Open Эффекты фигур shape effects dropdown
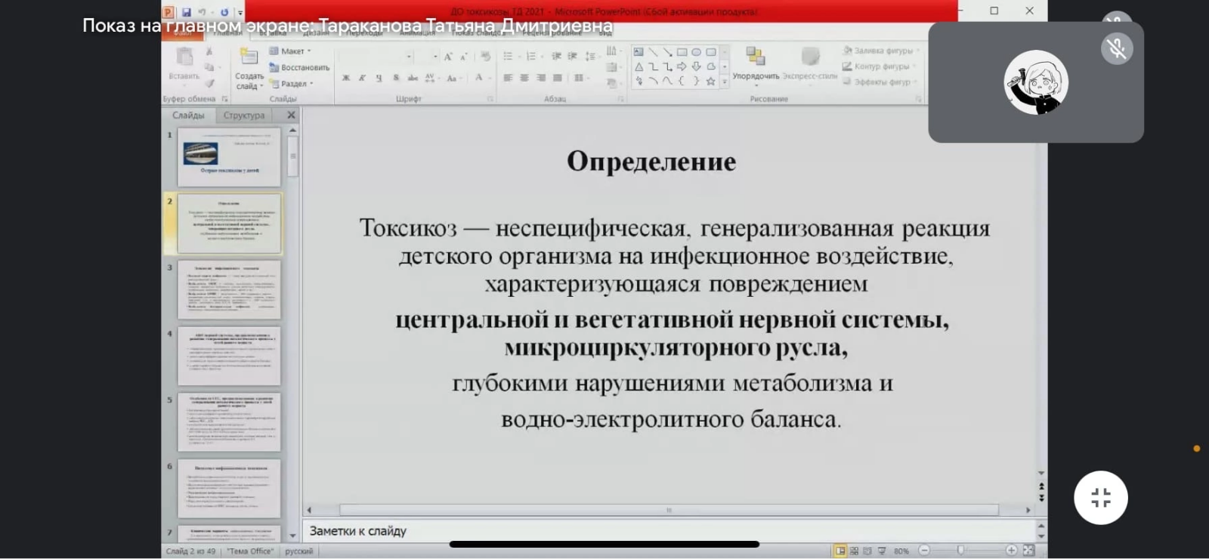Viewport: 1209px width, 559px height. click(880, 82)
